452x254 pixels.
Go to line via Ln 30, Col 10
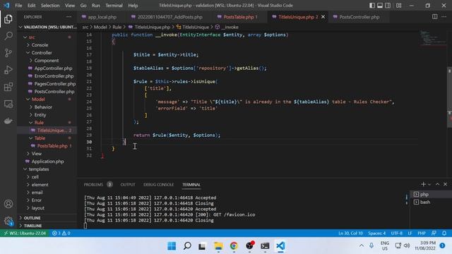click(350, 233)
